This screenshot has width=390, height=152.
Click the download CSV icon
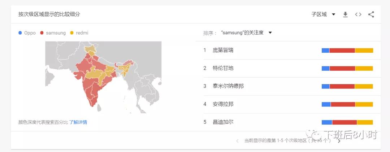click(345, 14)
